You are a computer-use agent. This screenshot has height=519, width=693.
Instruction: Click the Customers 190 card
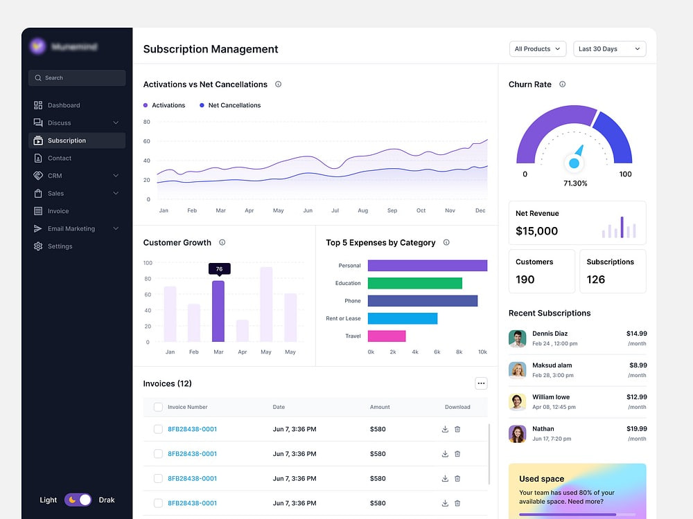[x=542, y=271]
